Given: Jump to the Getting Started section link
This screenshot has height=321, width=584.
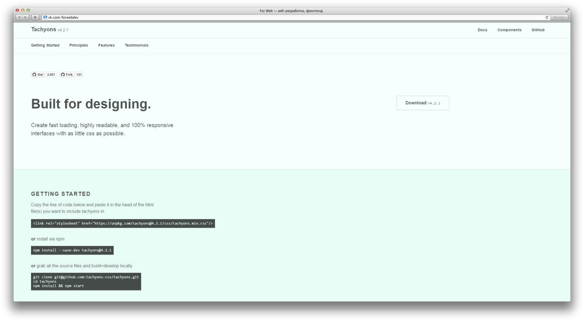Looking at the screenshot, I should 45,46.
